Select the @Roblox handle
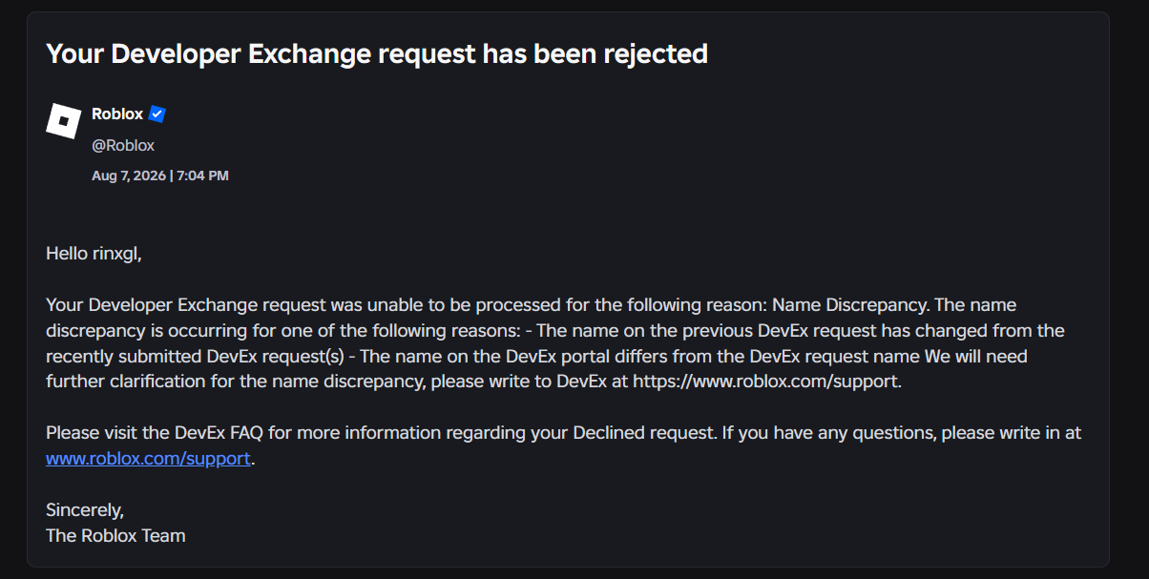Image resolution: width=1149 pixels, height=579 pixels. (123, 145)
